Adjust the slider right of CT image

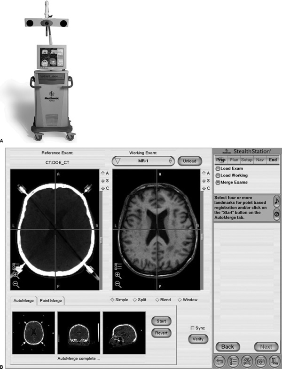click(x=101, y=240)
